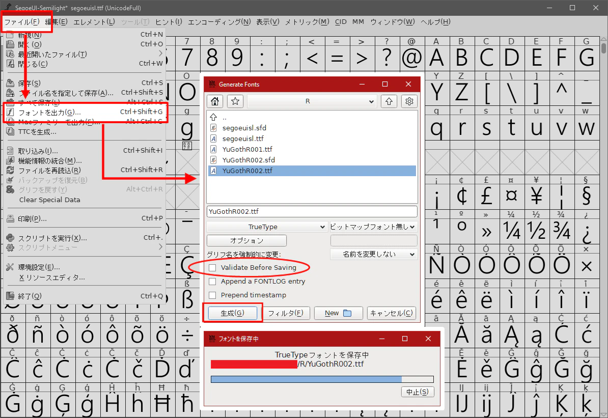Click the 機能情報の統合(M) menu icon
Viewport: 608px width, 418px height.
pos(11,160)
